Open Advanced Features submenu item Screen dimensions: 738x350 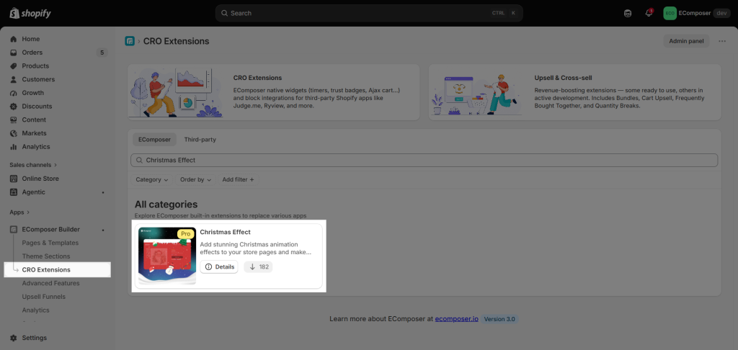(x=51, y=283)
